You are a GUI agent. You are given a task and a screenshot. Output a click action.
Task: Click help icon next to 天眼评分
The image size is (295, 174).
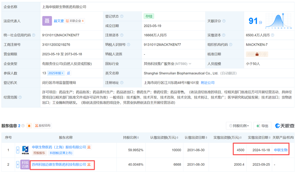pyautogui.click(x=224, y=21)
